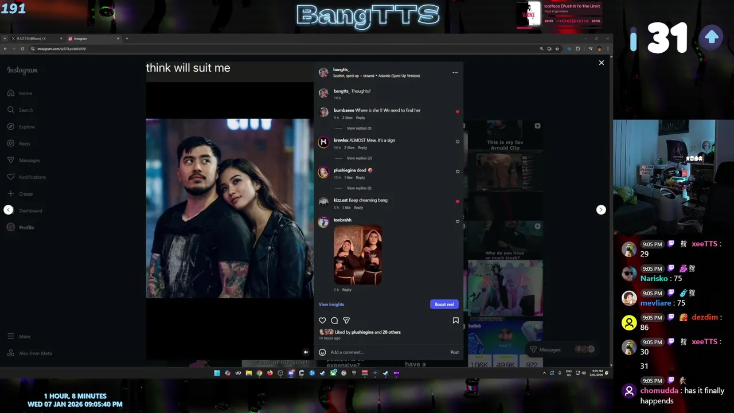
Task: Reply to tonbrahh's image comment
Action: (x=347, y=290)
